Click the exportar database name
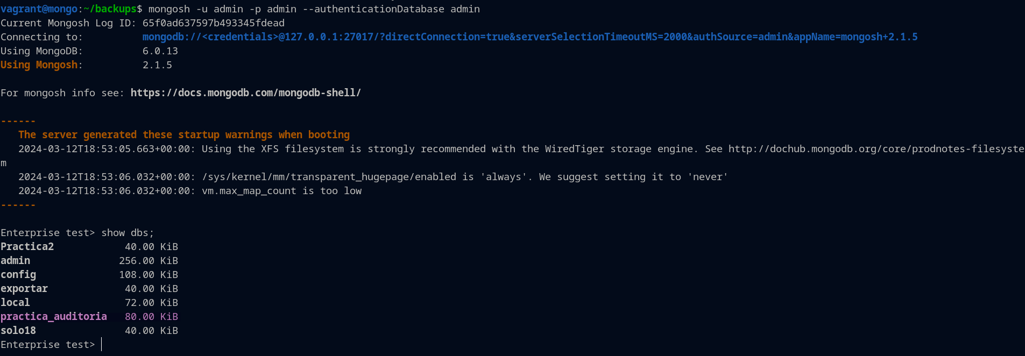This screenshot has width=1025, height=356. click(24, 289)
